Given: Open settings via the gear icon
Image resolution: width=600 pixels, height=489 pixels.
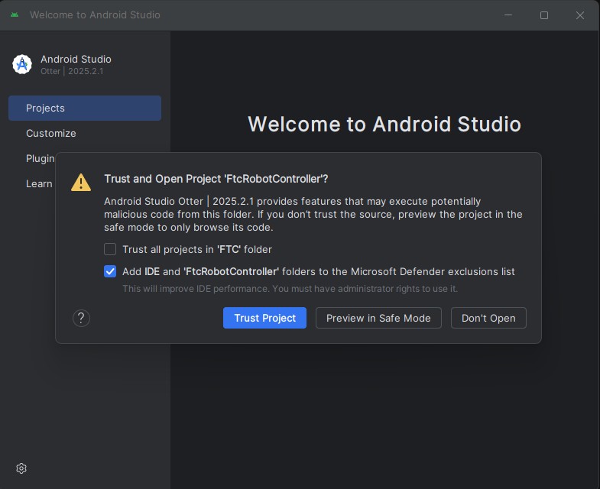Looking at the screenshot, I should pyautogui.click(x=21, y=468).
